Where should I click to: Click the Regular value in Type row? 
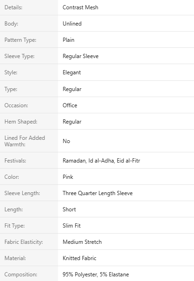pos(72,89)
